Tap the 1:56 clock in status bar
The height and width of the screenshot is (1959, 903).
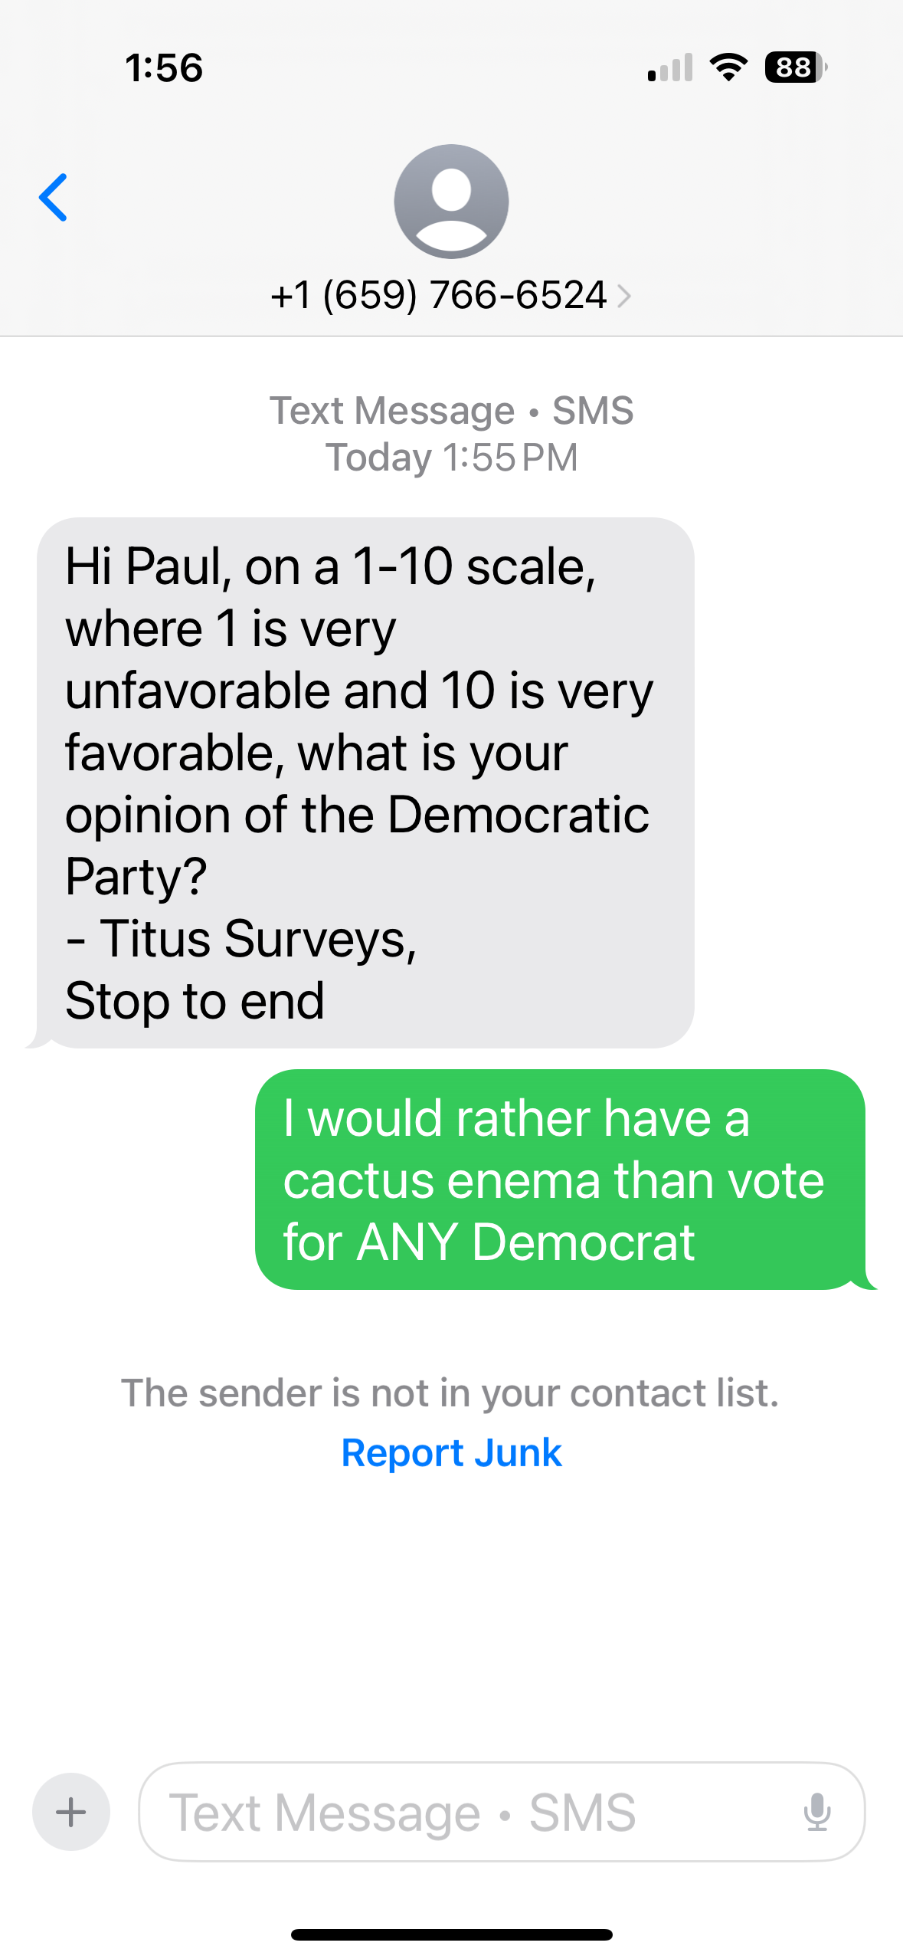164,67
